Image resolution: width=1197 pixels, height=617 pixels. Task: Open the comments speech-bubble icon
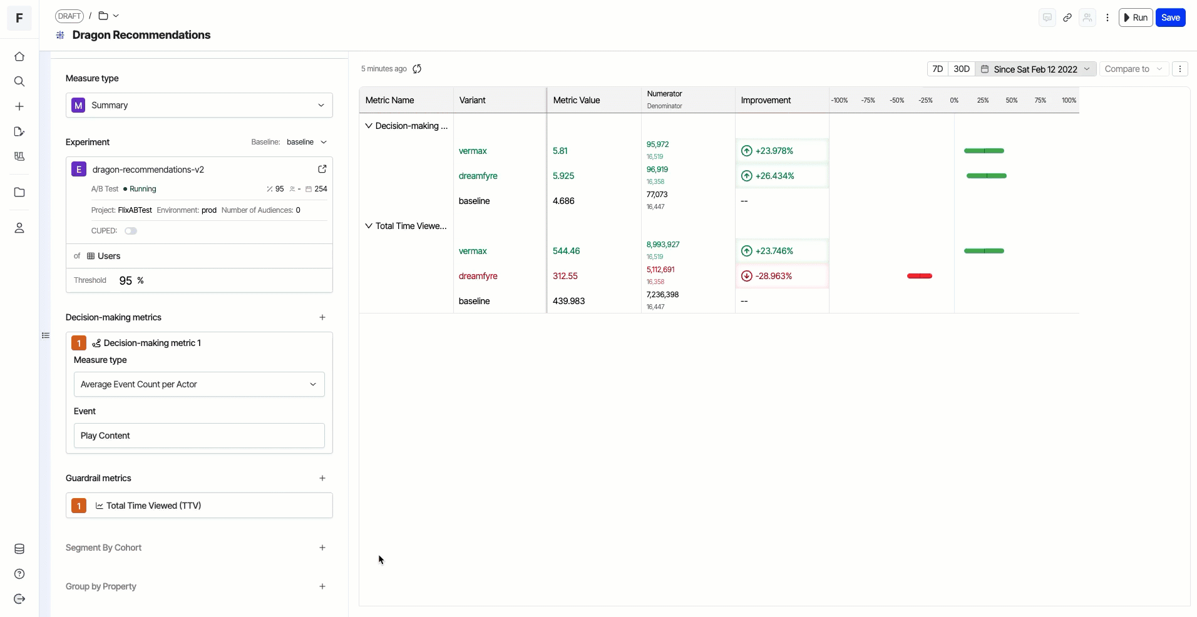tap(1047, 18)
